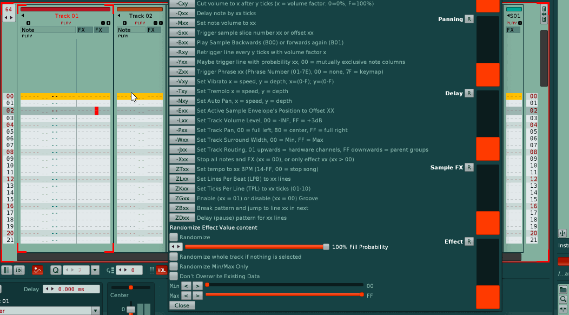
Task: Open the quantize value dropdown
Action: 95,270
